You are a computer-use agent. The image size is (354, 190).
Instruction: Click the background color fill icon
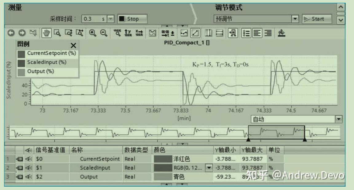(281, 33)
